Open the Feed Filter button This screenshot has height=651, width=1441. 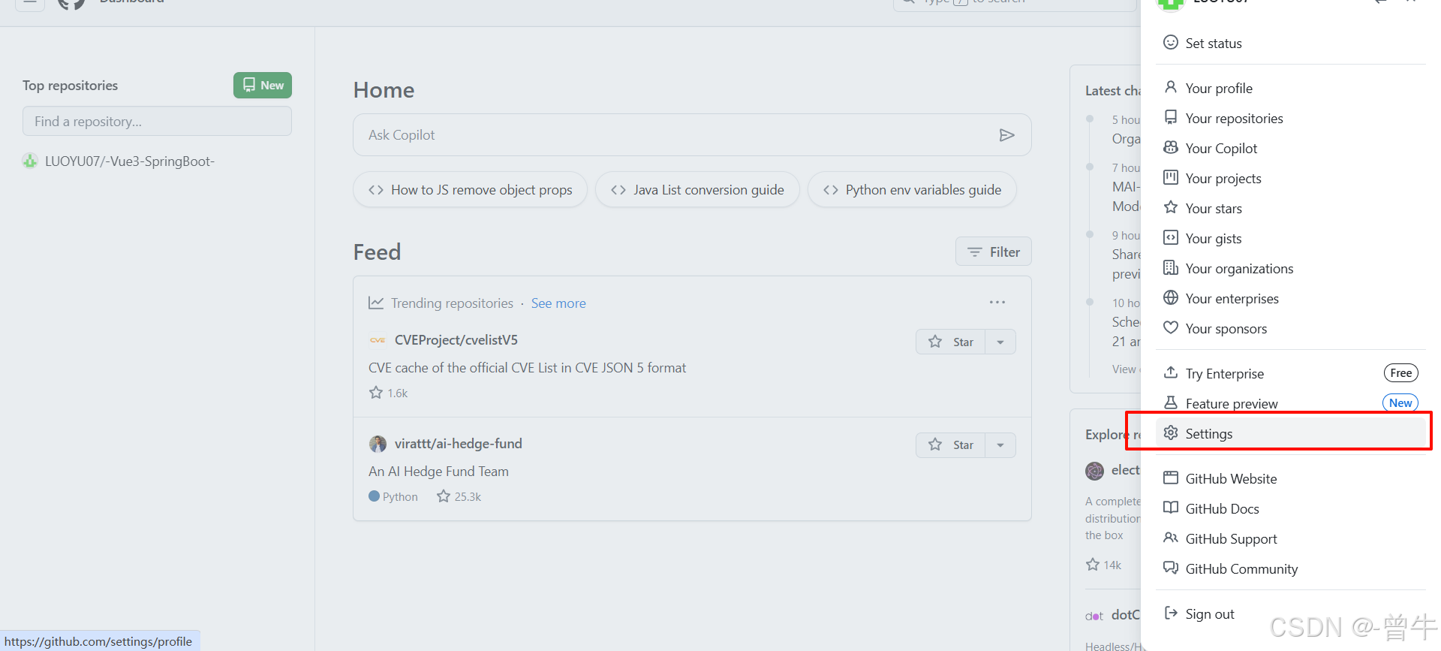click(993, 252)
